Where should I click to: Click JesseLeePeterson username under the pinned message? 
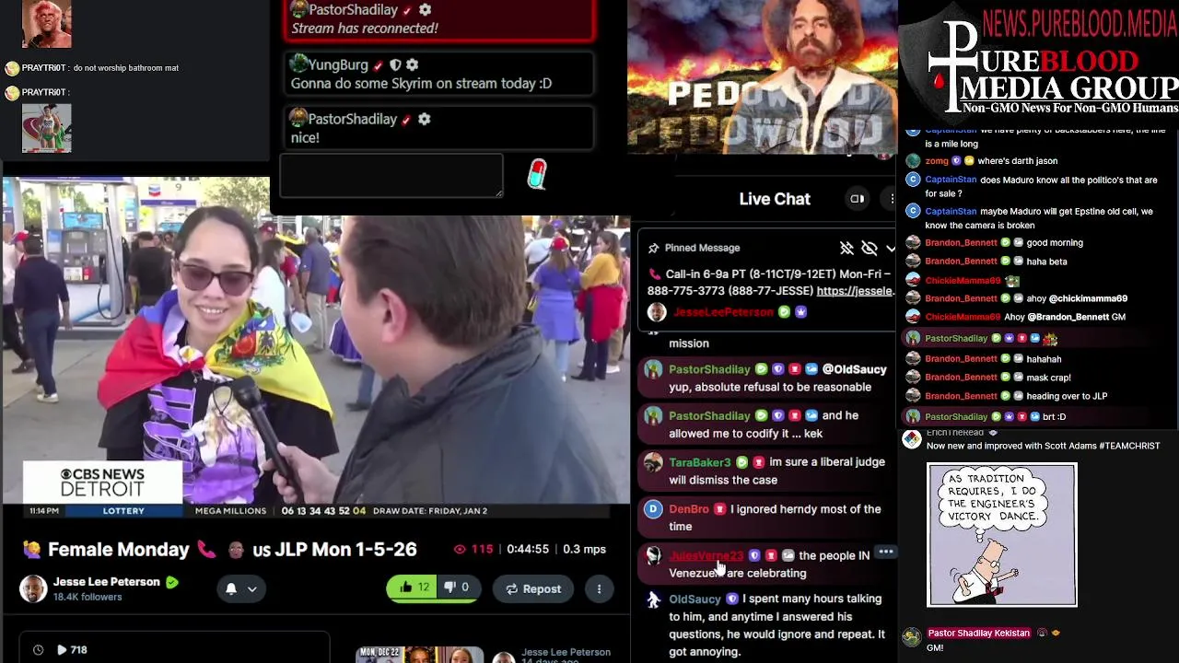pos(723,312)
